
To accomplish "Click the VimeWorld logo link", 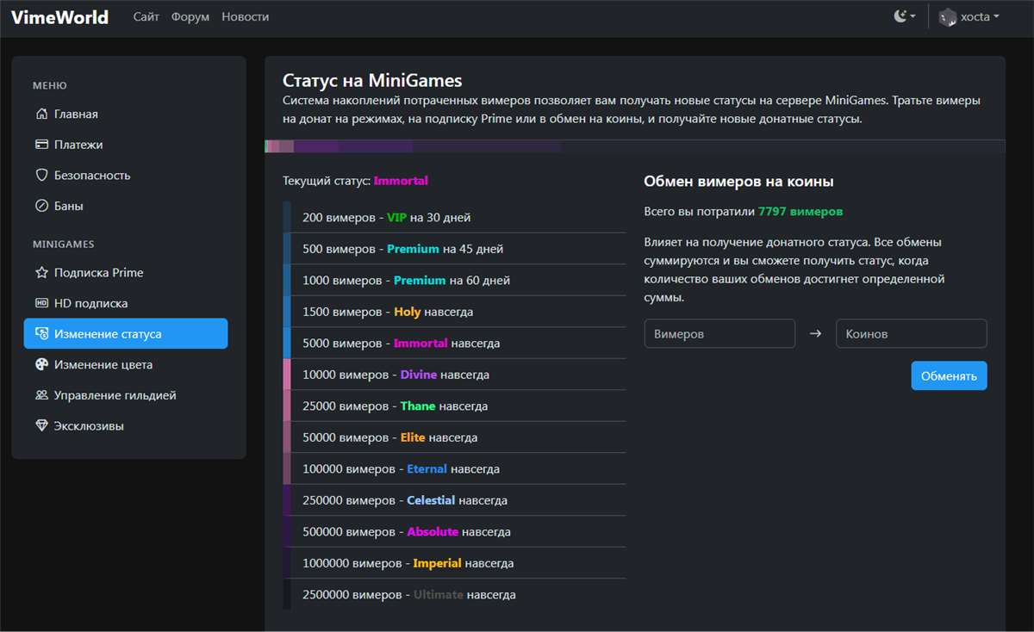I will coord(60,16).
